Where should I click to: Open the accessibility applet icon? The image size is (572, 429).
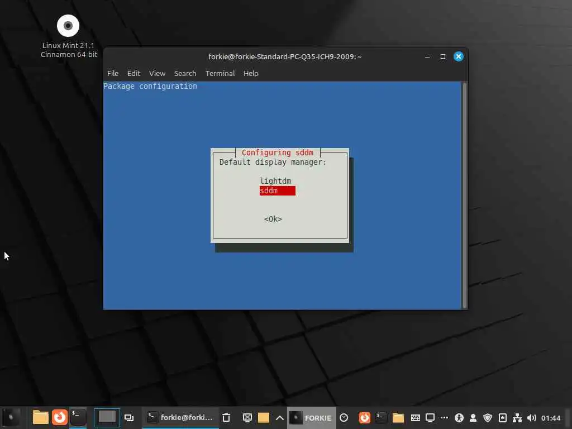459,418
